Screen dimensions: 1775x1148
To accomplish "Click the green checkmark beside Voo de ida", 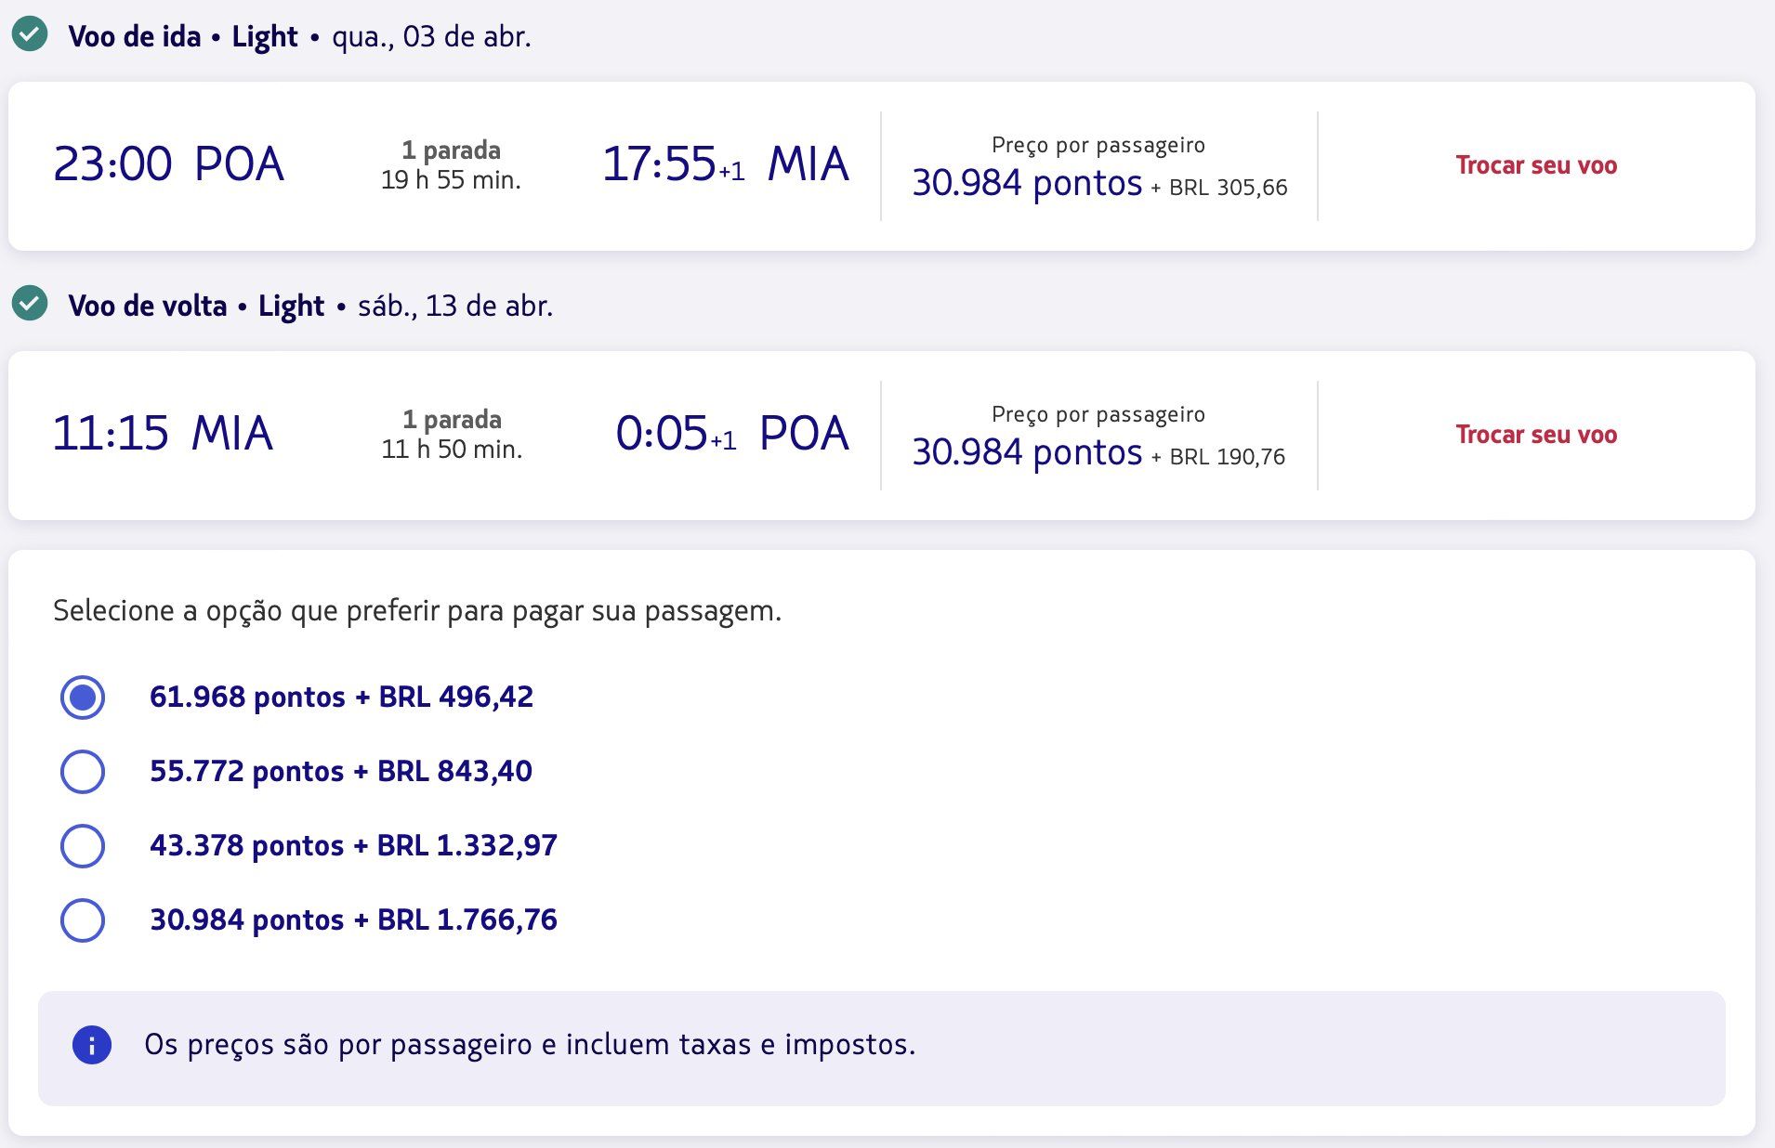I will coord(30,35).
